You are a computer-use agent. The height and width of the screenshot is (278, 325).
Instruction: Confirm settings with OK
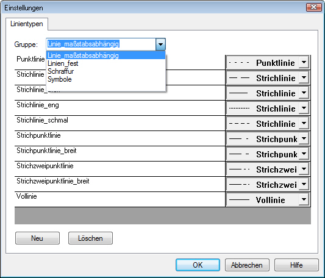(x=198, y=265)
